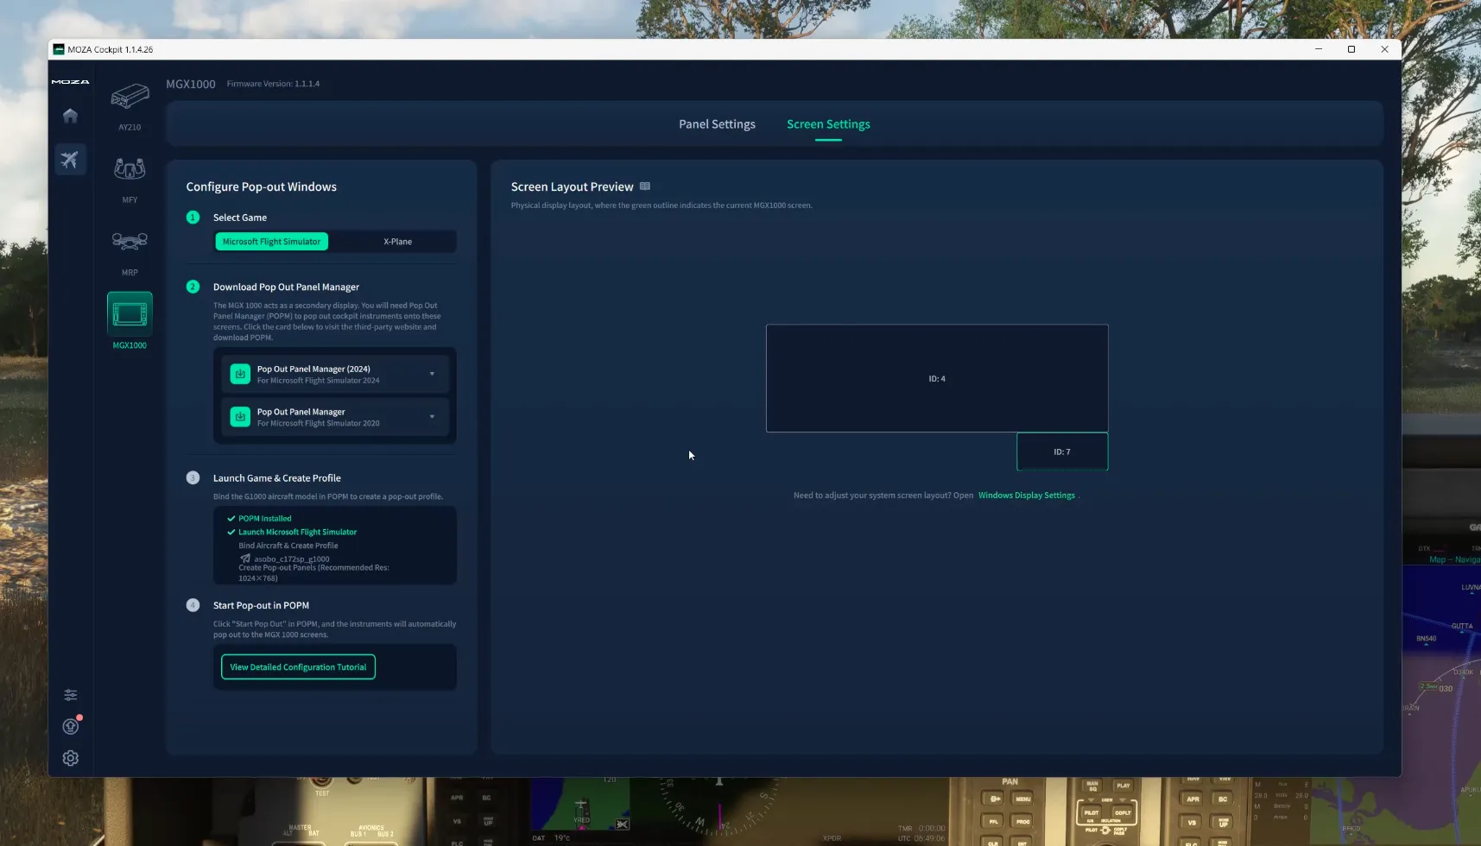Click the MOZA logo above the sidebar
1481x846 pixels.
70,81
